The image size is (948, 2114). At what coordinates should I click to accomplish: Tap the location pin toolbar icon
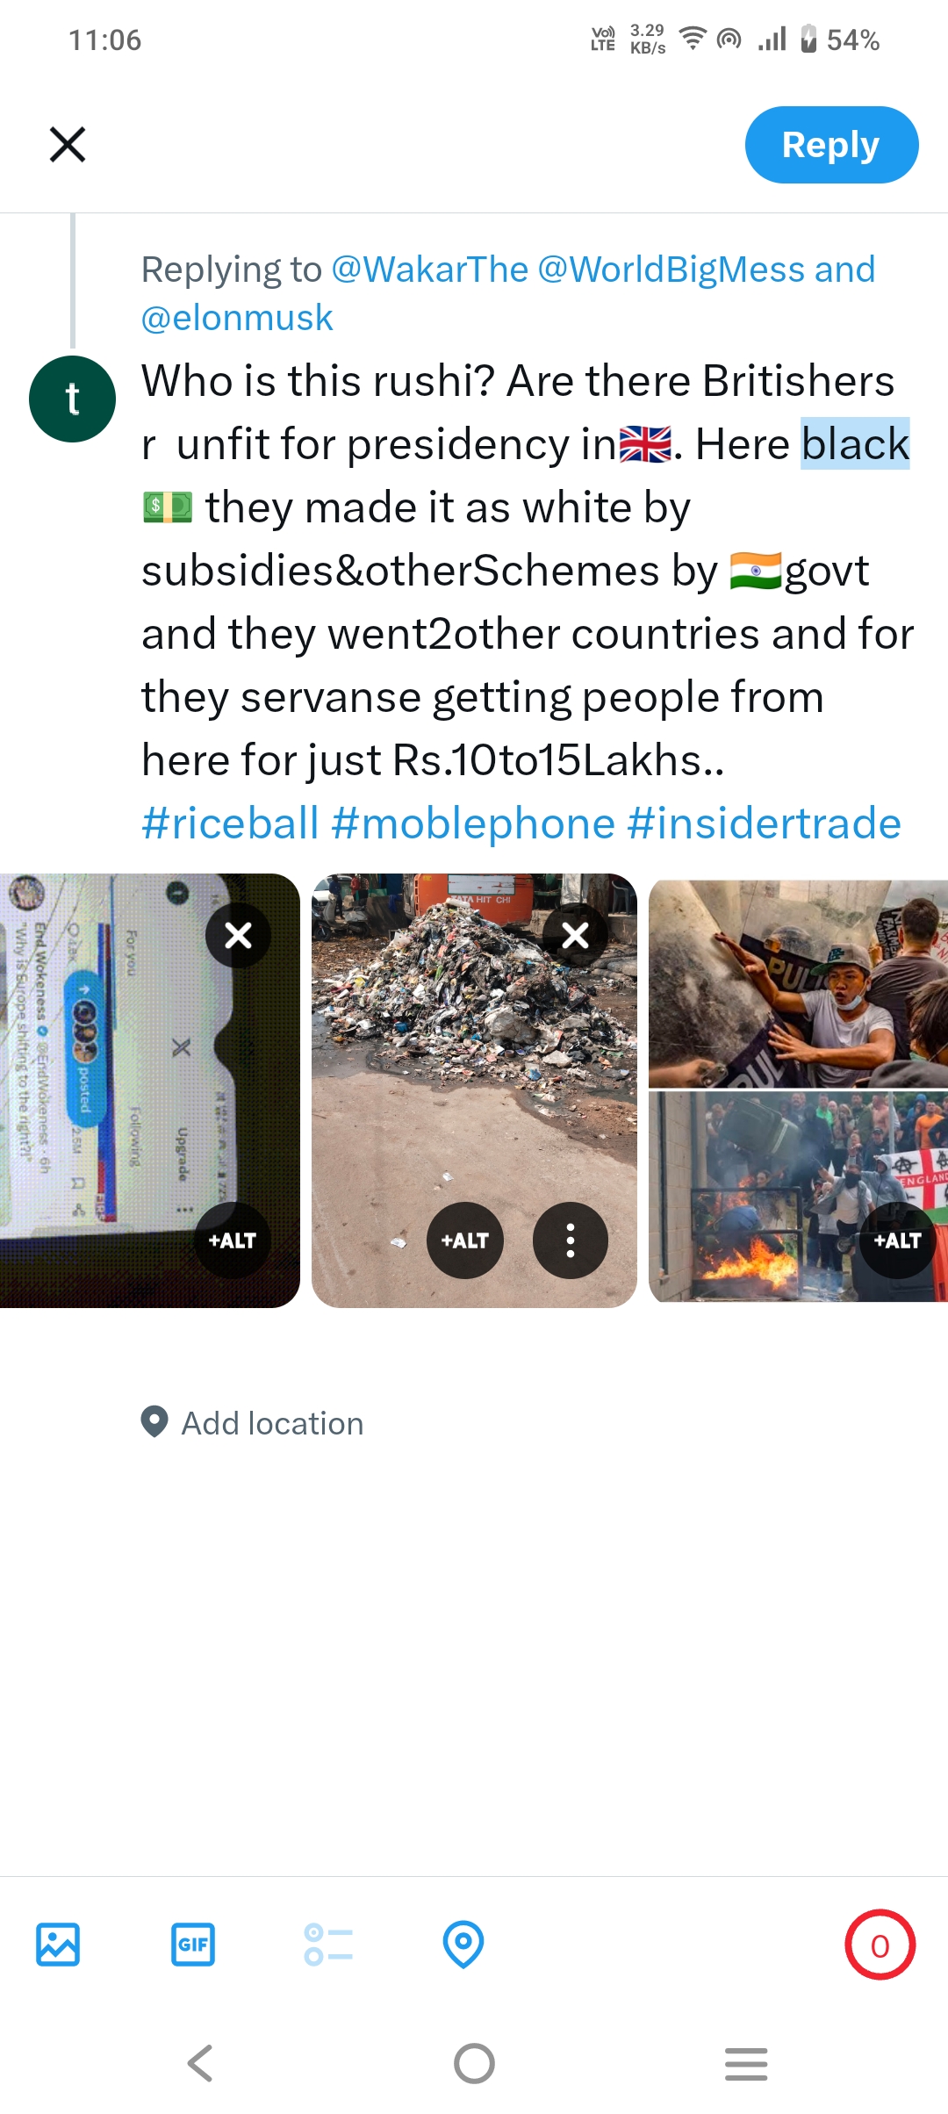click(463, 1945)
